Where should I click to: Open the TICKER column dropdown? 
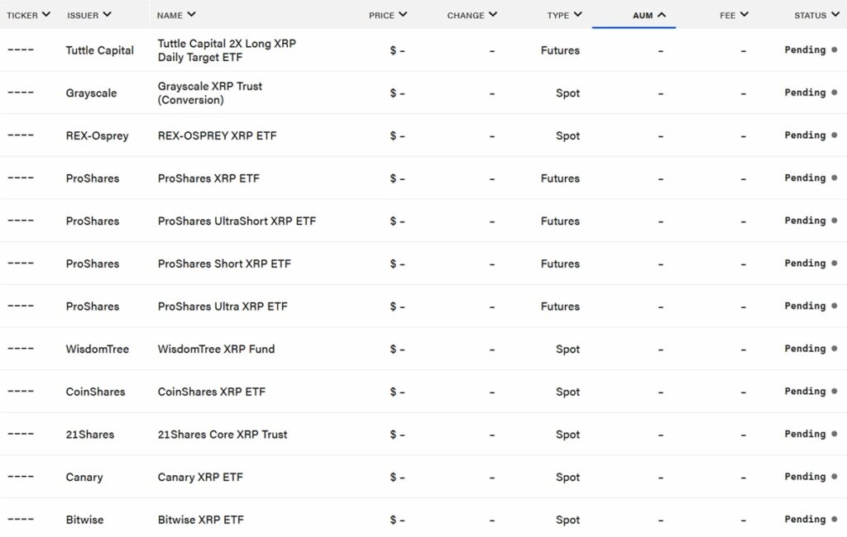(45, 14)
